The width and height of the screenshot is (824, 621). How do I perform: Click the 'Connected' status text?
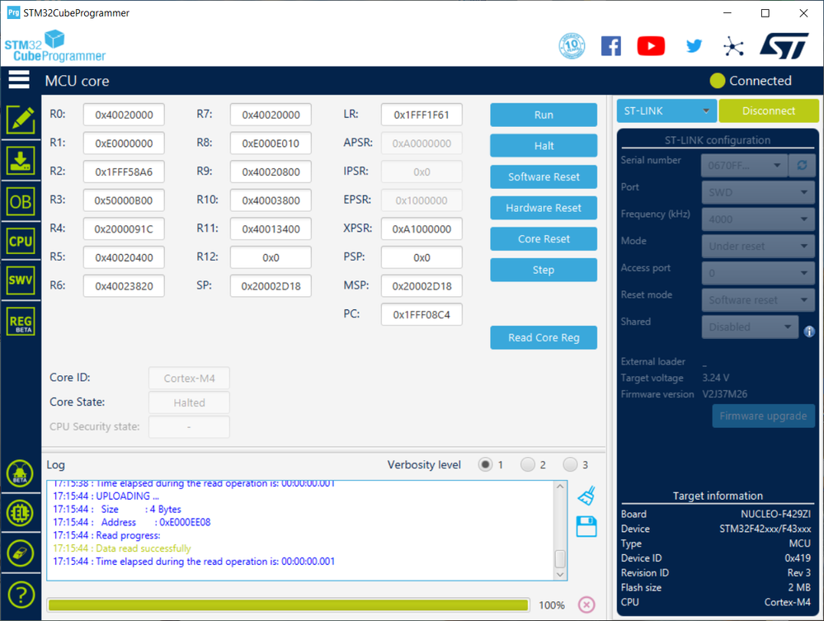point(760,80)
